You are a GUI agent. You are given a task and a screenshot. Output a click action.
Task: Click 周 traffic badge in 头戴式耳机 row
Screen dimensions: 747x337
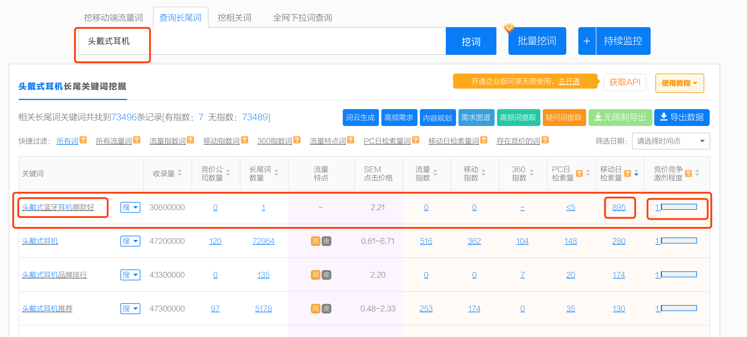click(315, 241)
